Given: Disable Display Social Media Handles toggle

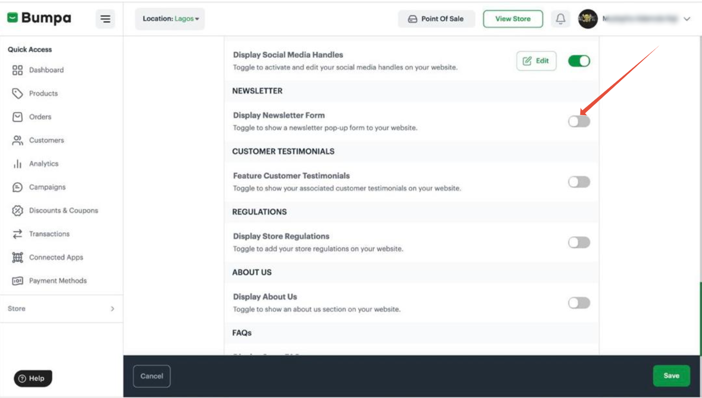Looking at the screenshot, I should (579, 61).
